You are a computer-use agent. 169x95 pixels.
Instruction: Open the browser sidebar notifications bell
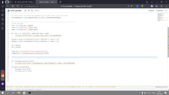coord(3,6)
